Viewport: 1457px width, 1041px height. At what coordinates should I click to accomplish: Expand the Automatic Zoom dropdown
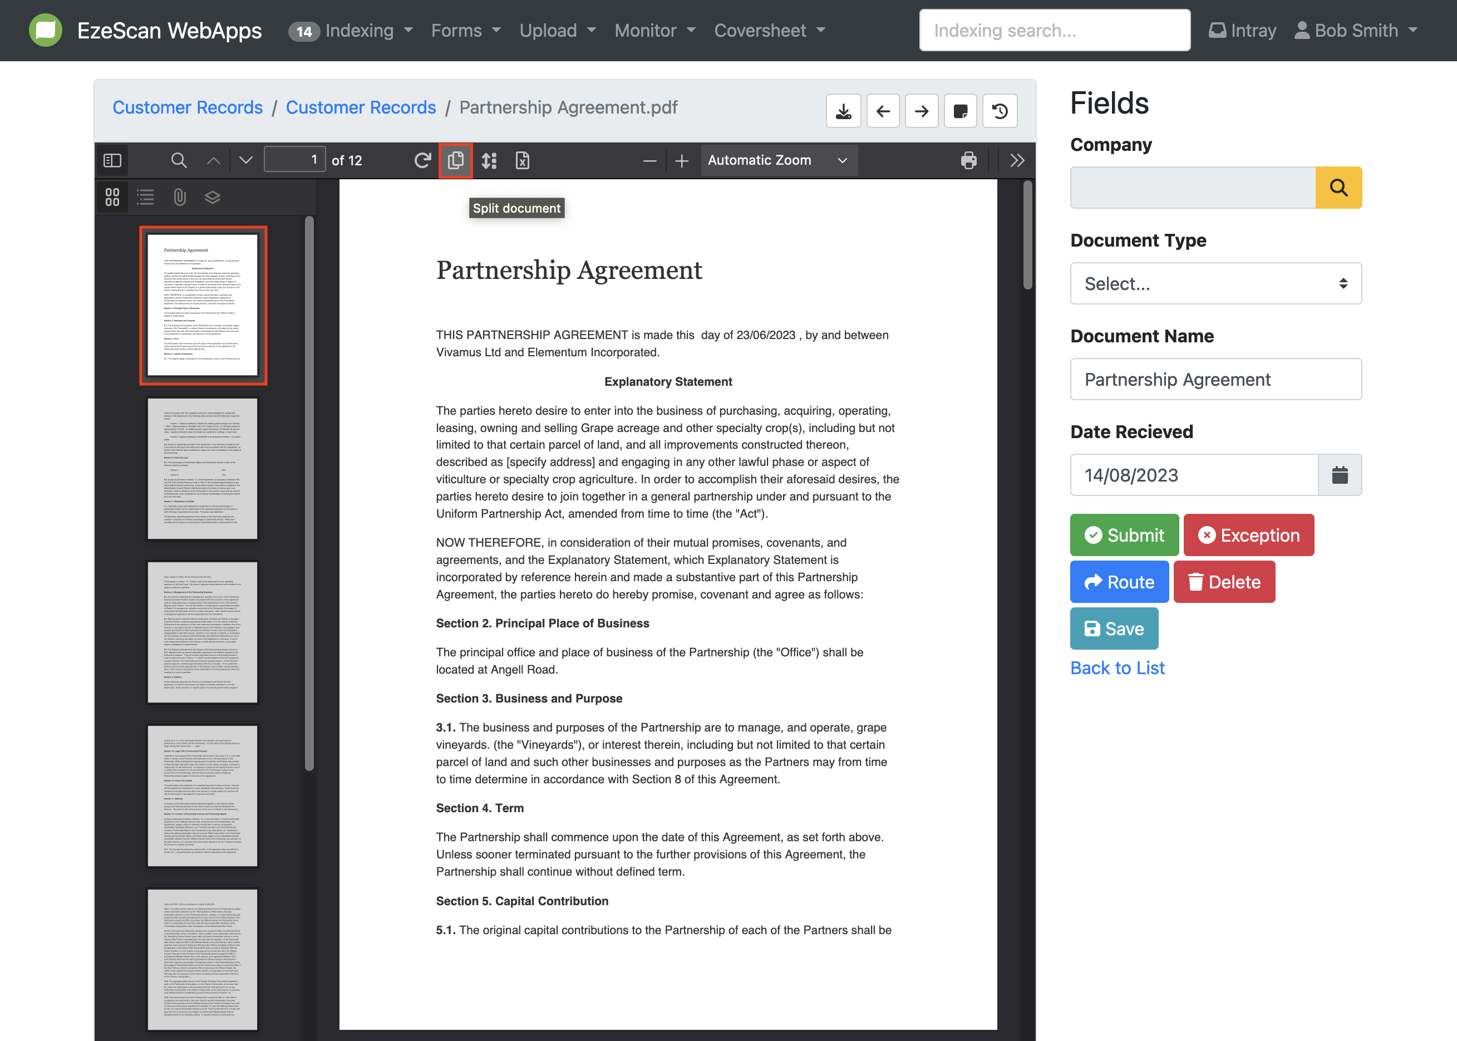(x=778, y=160)
